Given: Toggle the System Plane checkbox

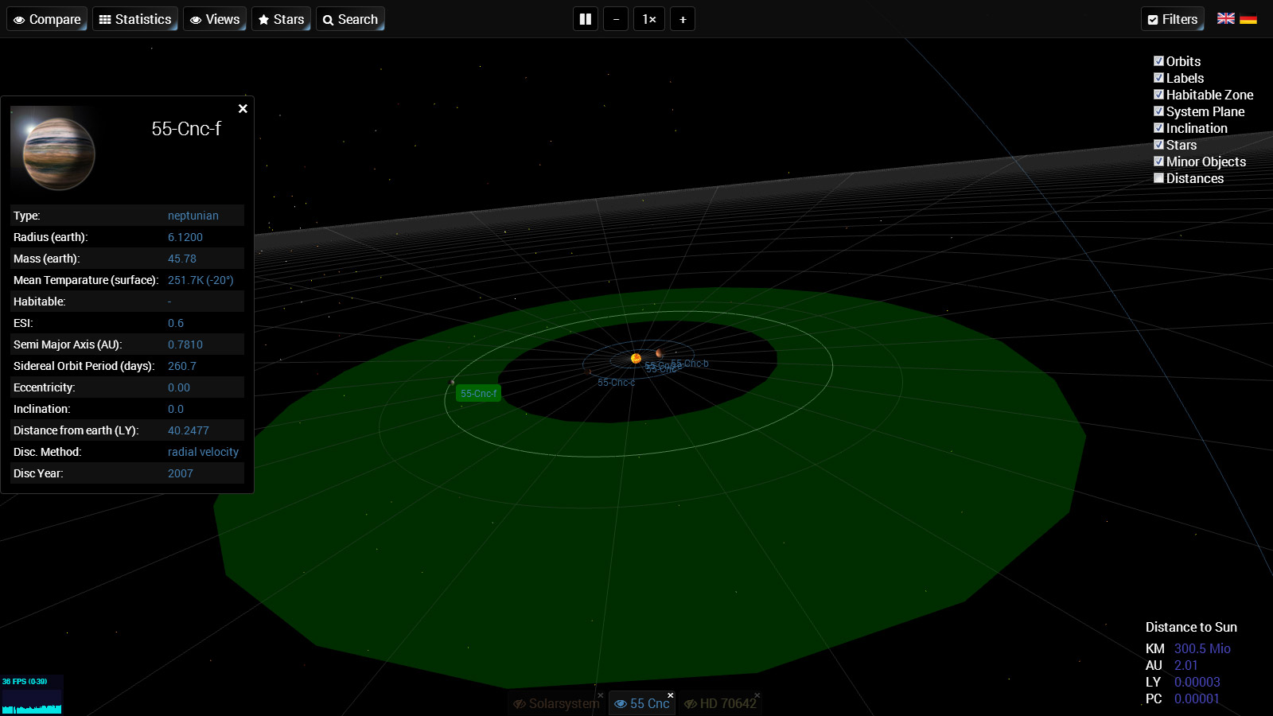Looking at the screenshot, I should [x=1159, y=111].
